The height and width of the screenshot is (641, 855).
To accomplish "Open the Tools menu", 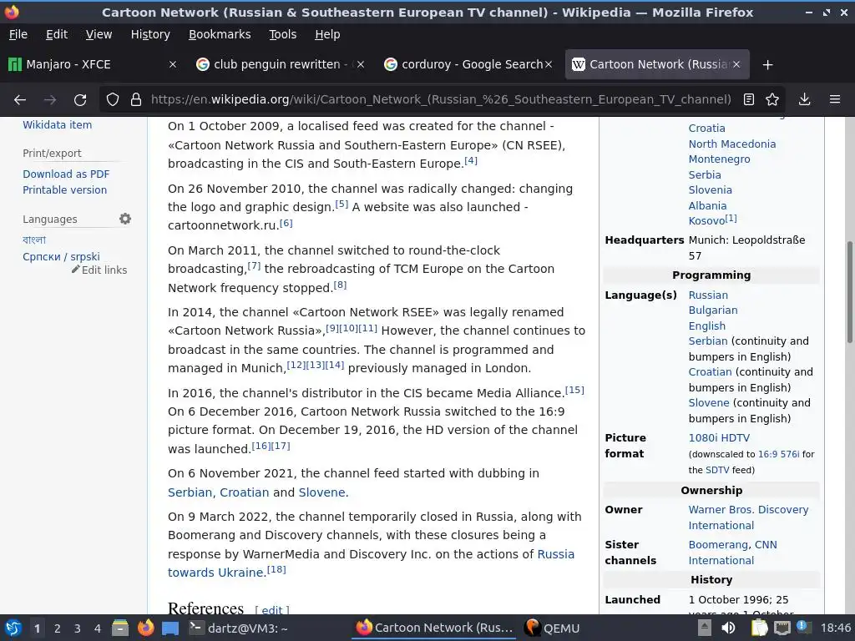I will (282, 34).
